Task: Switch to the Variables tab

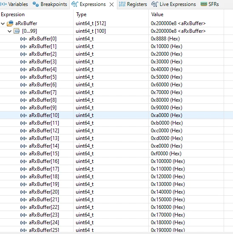Action: coord(14,4)
